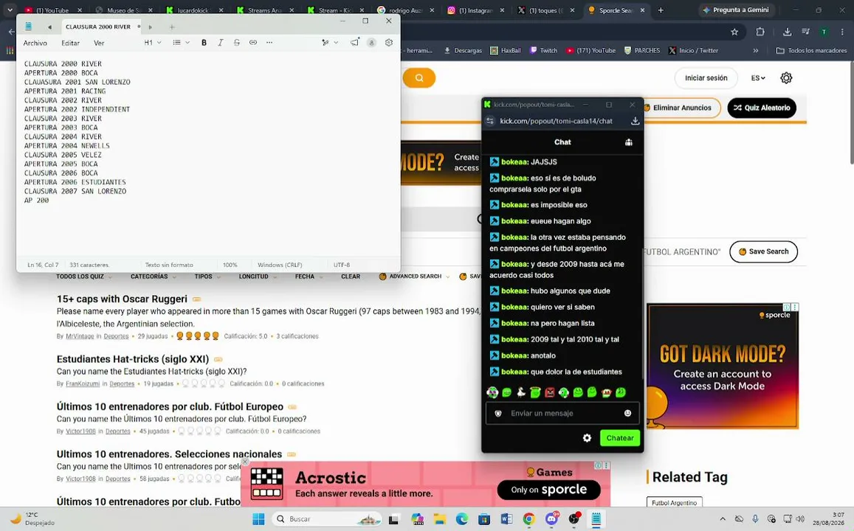Open Últimos 10 entrenadores por club. Fútbol Europeo
This screenshot has height=531, width=854.
pos(170,406)
